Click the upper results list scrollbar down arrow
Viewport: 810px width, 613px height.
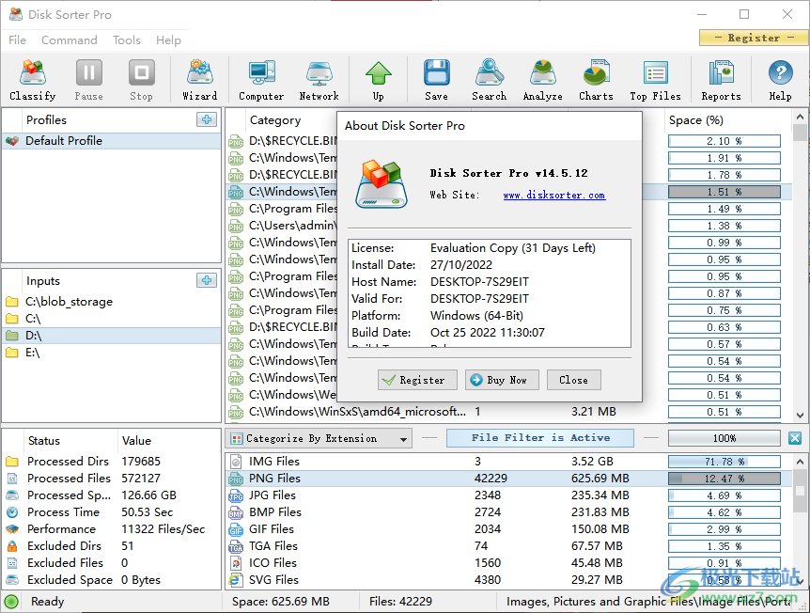point(800,415)
